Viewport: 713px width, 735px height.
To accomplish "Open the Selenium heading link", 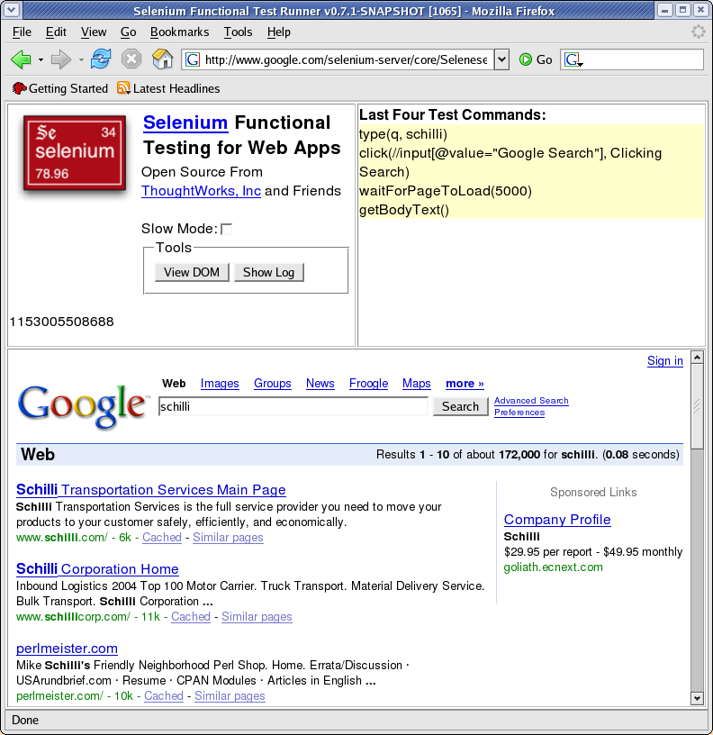I will 185,122.
